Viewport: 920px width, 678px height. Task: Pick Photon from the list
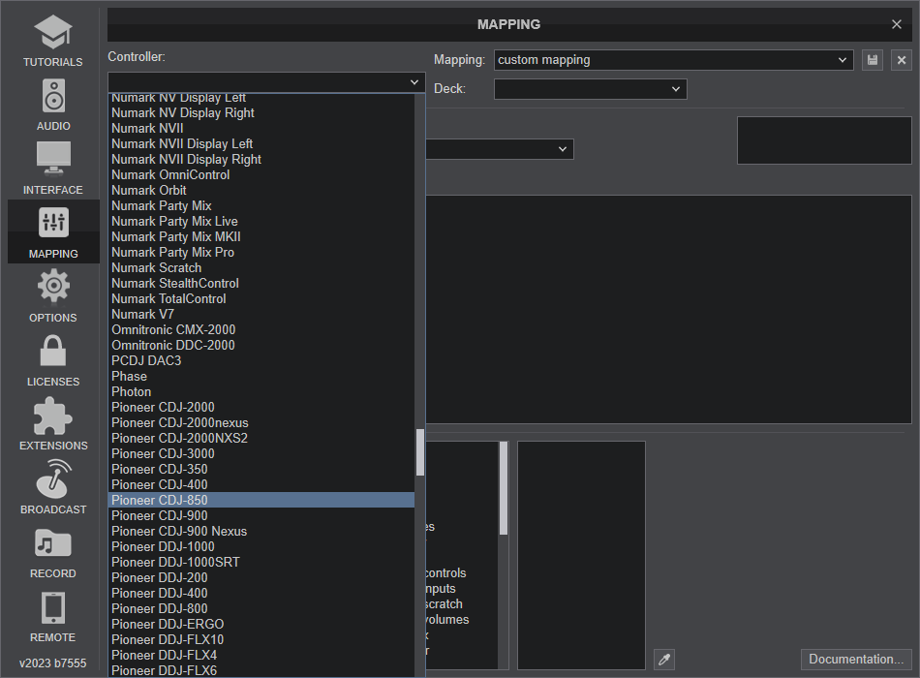pos(261,391)
